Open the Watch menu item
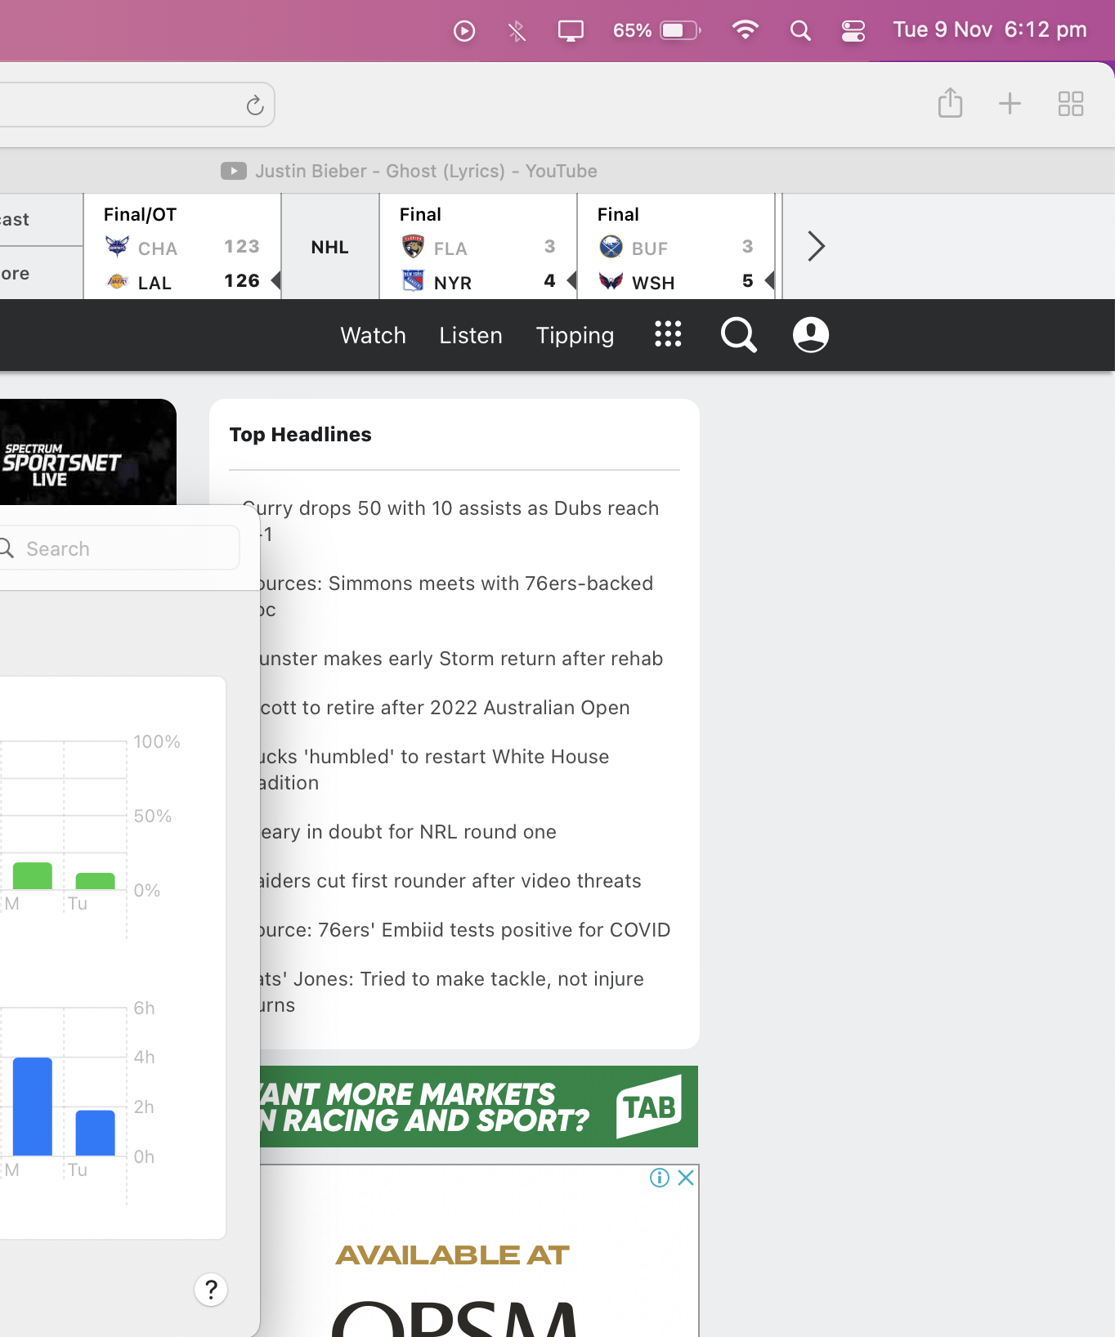The width and height of the screenshot is (1115, 1337). click(374, 335)
